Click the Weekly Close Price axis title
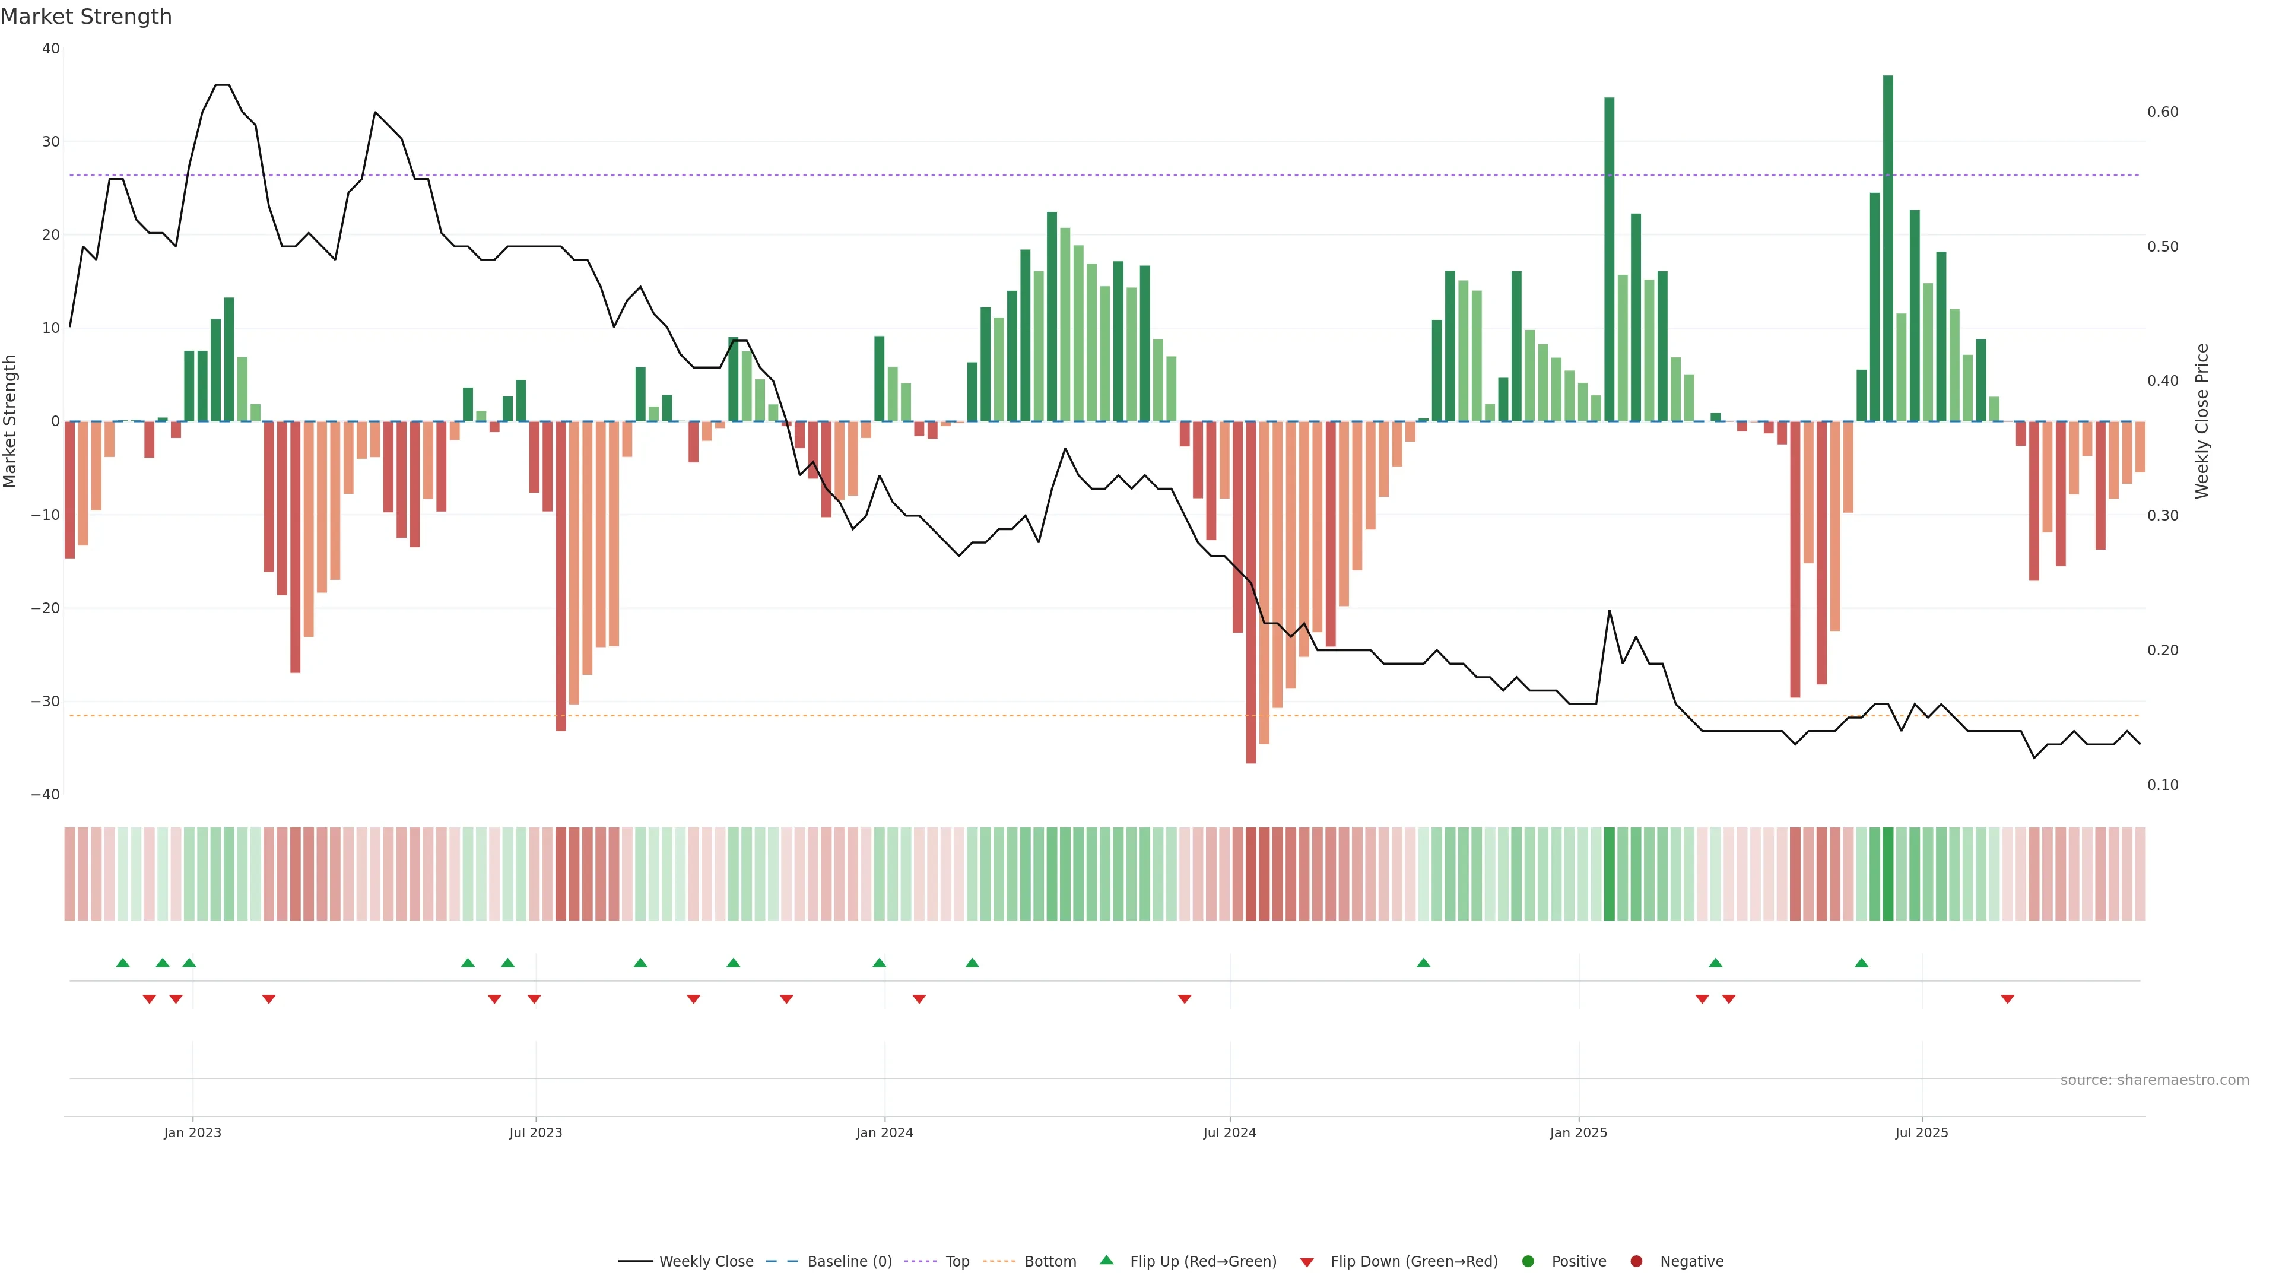Screen dimensions: 2279x1282 2202,421
